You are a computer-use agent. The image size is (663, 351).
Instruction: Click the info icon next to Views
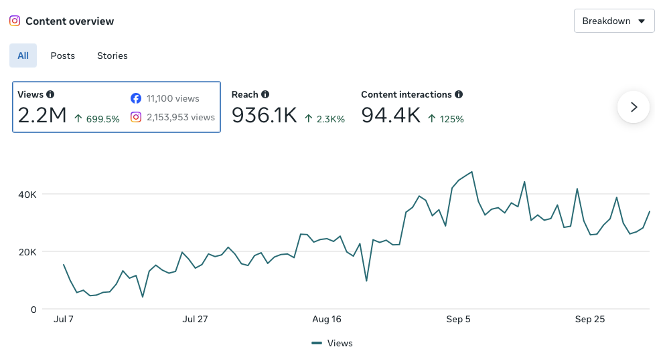[50, 94]
